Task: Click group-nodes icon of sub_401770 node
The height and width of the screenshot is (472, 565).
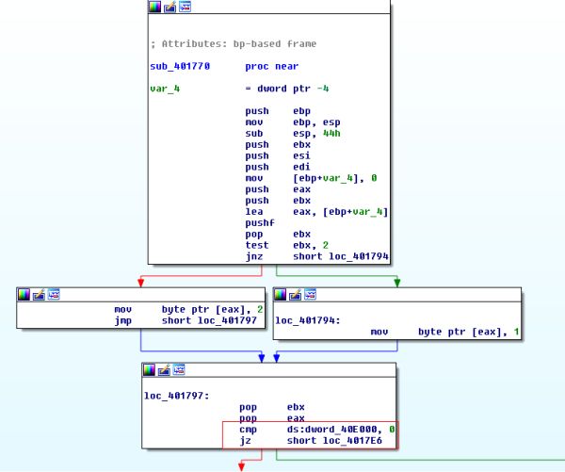Action: pyautogui.click(x=185, y=7)
